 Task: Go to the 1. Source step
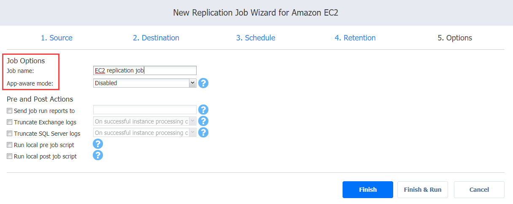(57, 38)
